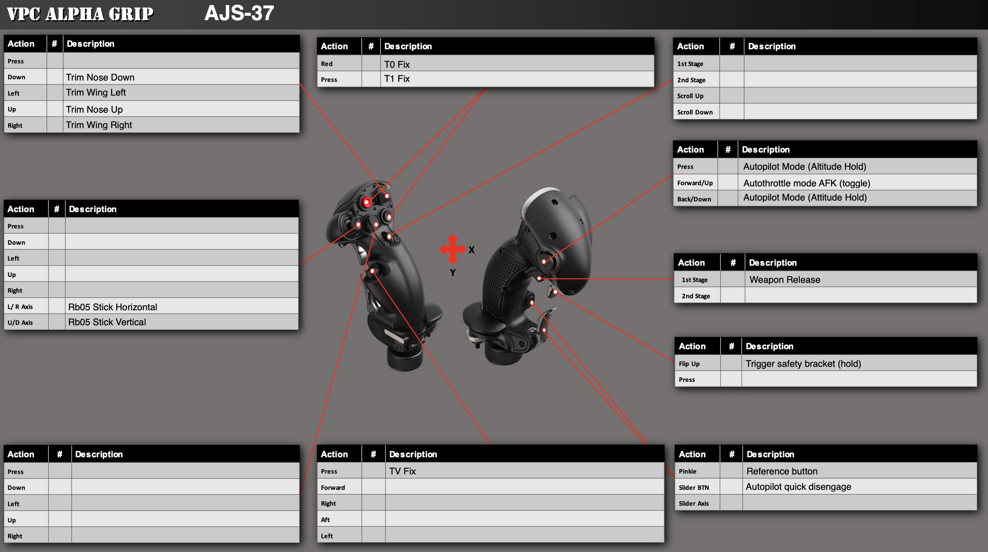Click the Scroll Down action label
This screenshot has height=552, width=988.
pyautogui.click(x=695, y=112)
